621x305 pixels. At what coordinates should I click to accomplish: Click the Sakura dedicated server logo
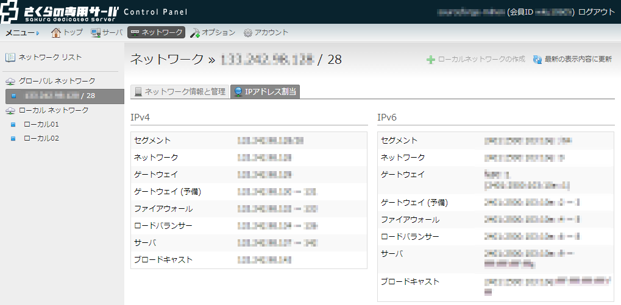coord(60,12)
